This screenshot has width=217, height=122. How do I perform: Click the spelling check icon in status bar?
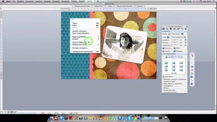(71, 113)
